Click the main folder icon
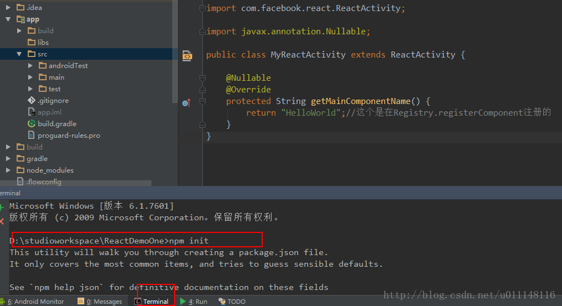The height and width of the screenshot is (306, 562). (x=43, y=77)
